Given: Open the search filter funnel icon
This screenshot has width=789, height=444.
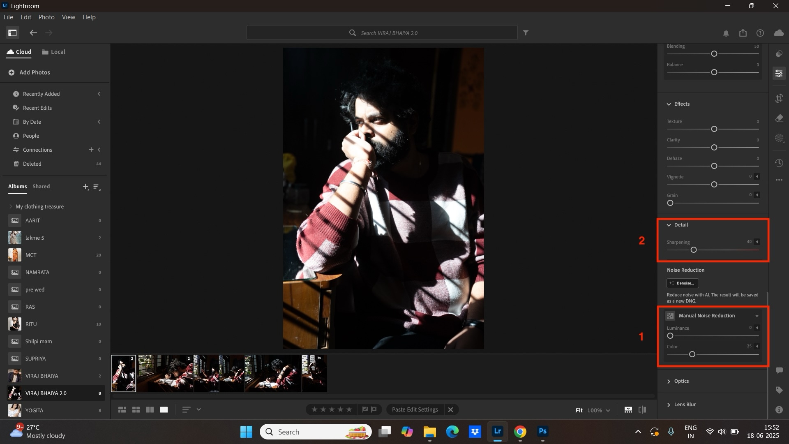Looking at the screenshot, I should click(x=526, y=32).
